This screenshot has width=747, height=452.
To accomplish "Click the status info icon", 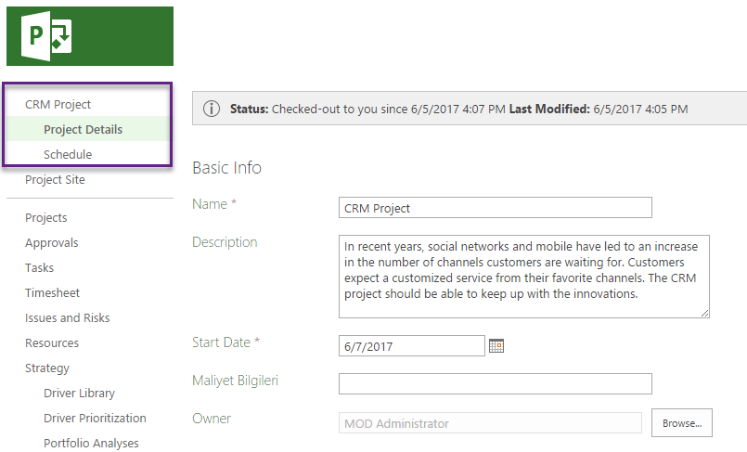I will point(212,109).
